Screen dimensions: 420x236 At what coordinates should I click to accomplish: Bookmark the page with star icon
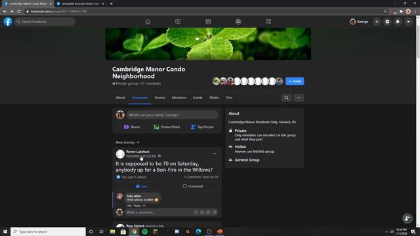tap(385, 12)
